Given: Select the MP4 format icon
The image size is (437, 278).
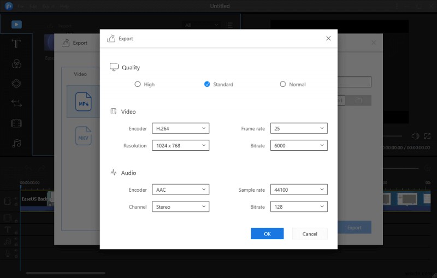Looking at the screenshot, I should pos(84,102).
